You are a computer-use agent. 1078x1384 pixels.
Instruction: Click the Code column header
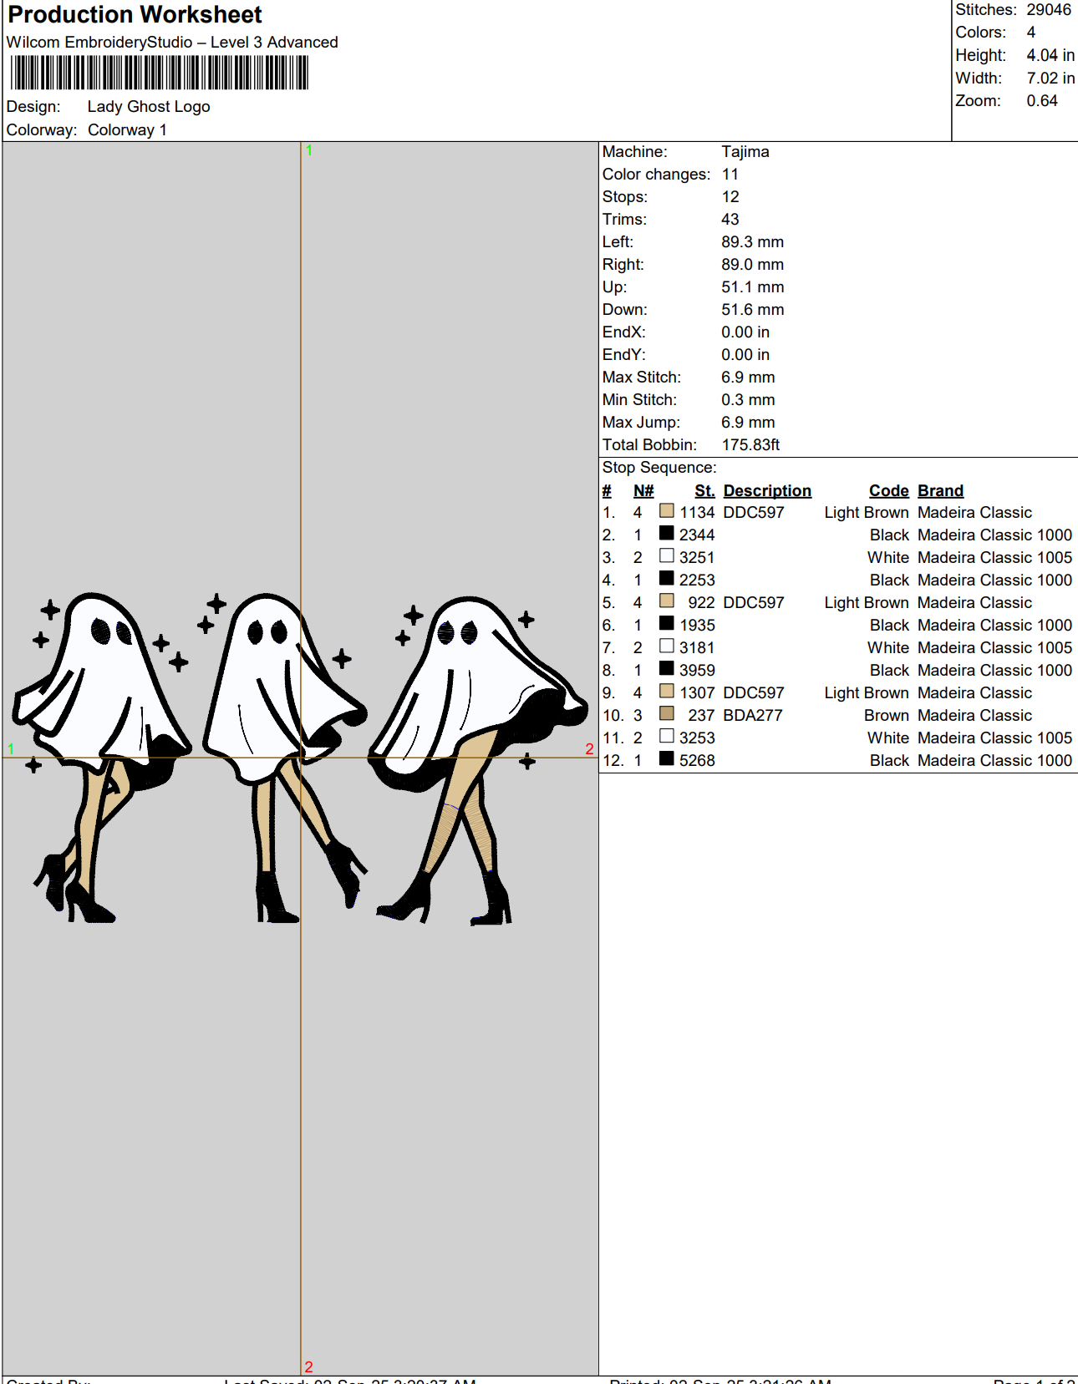point(888,491)
